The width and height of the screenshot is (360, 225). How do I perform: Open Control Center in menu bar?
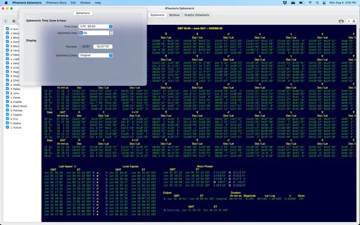[x=324, y=3]
